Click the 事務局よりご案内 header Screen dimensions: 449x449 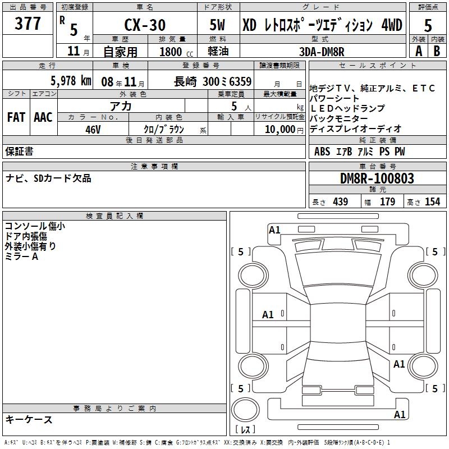(x=114, y=409)
